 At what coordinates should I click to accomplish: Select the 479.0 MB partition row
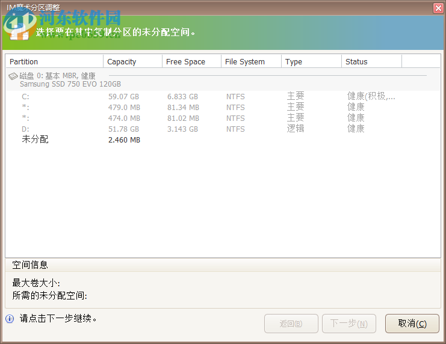coord(223,108)
